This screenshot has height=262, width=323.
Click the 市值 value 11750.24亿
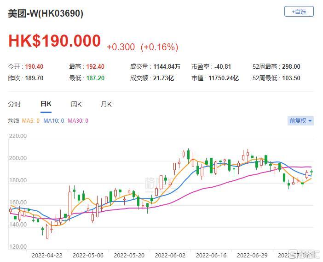224,78
